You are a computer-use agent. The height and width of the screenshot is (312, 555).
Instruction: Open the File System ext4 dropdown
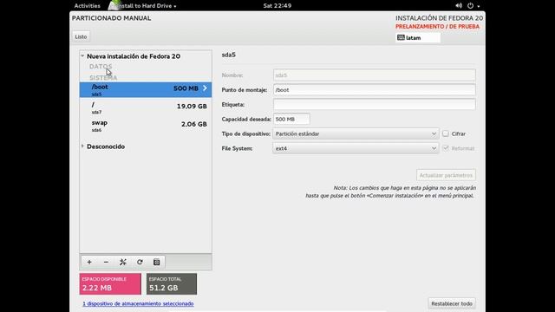click(x=356, y=148)
